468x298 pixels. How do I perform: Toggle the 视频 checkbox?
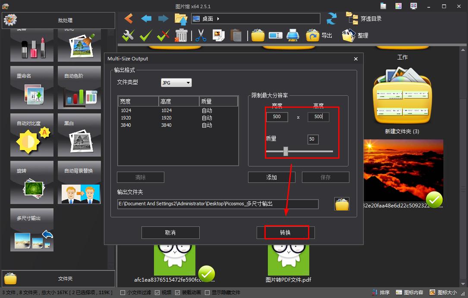[157, 293]
